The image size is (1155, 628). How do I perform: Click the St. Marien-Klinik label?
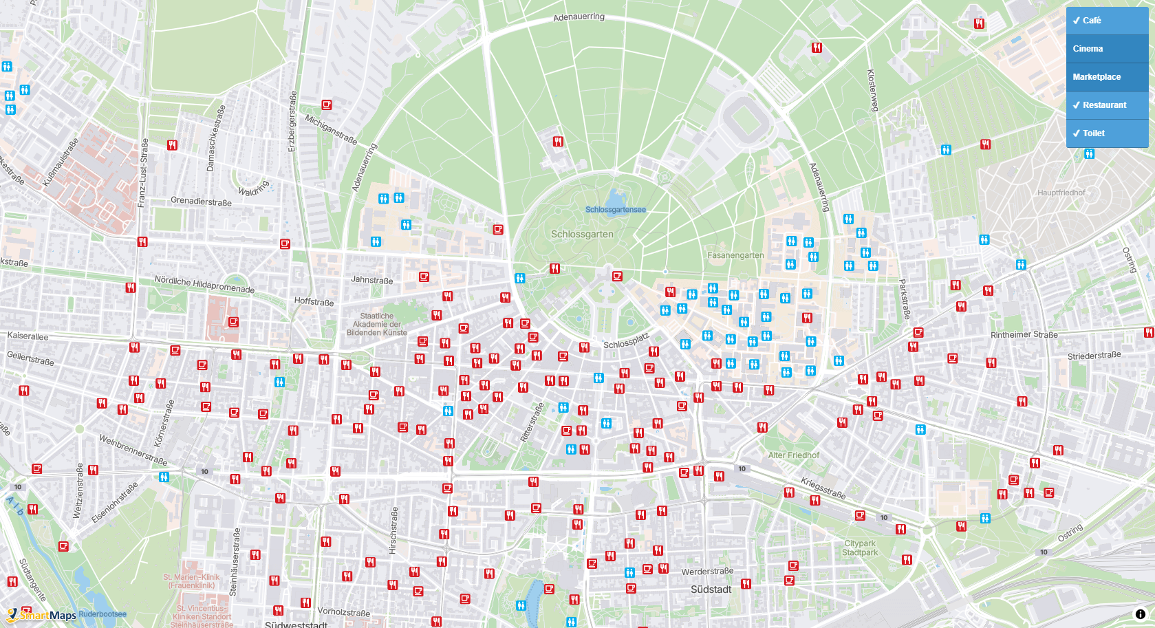tap(191, 581)
